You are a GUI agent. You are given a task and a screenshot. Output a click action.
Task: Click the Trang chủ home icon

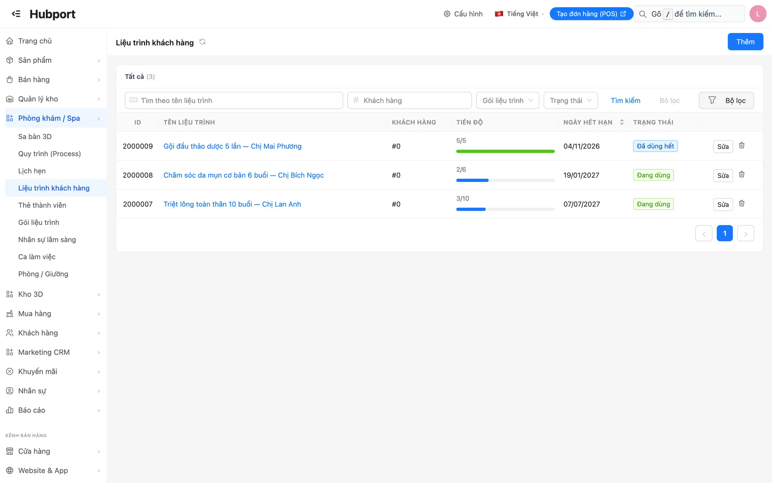tap(10, 41)
